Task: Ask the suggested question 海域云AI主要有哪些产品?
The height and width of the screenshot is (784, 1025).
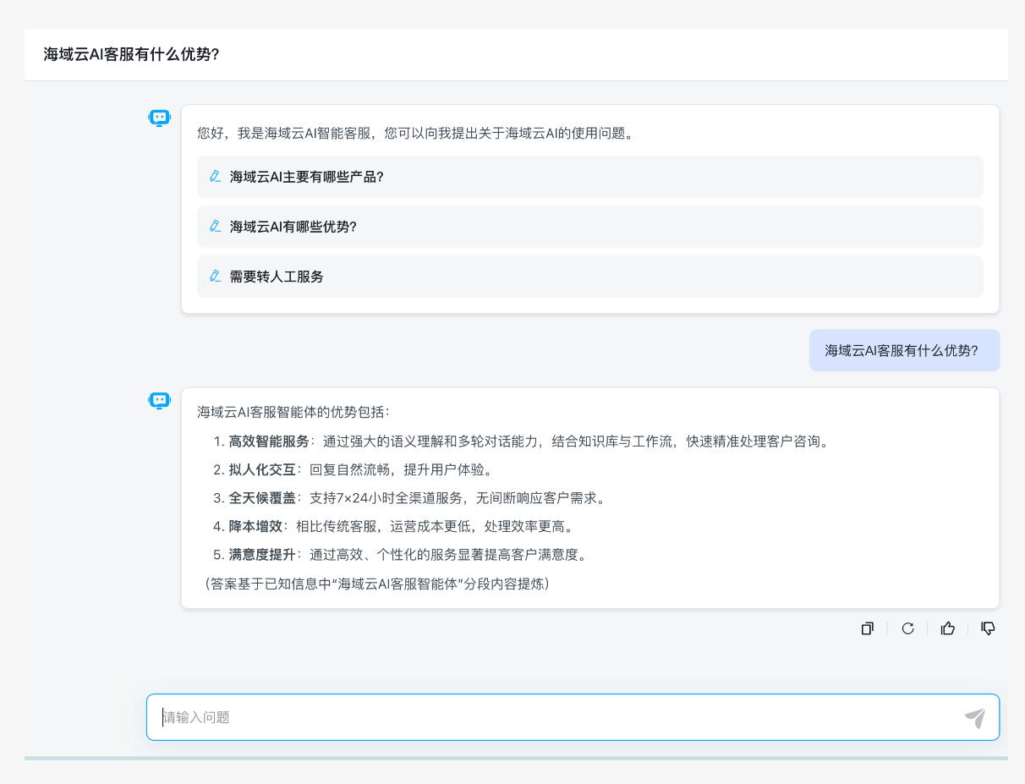Action: point(307,177)
